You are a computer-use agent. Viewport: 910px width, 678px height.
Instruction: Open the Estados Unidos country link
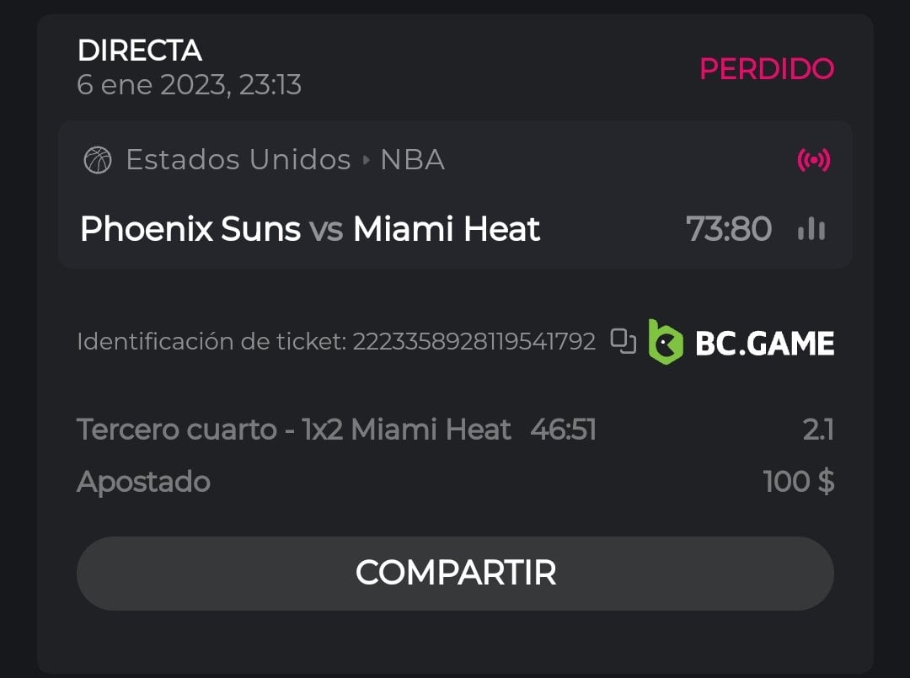(238, 160)
